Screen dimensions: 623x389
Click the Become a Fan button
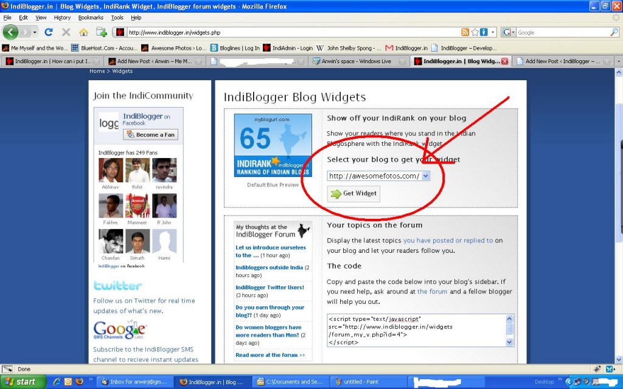pos(151,134)
